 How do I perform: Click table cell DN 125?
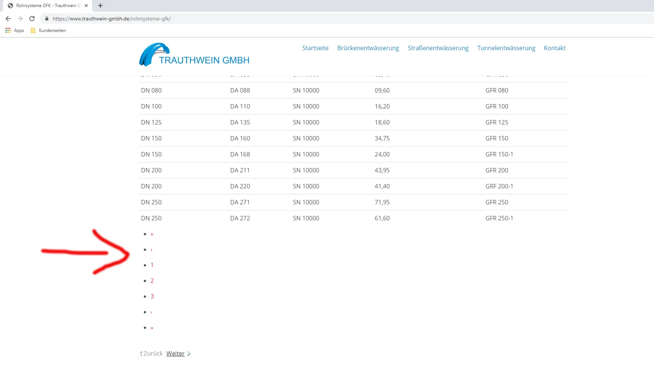tap(151, 122)
